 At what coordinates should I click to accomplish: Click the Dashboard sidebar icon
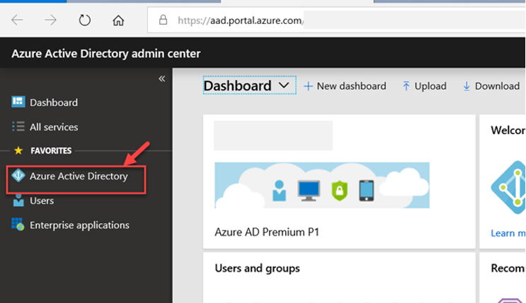tap(18, 102)
